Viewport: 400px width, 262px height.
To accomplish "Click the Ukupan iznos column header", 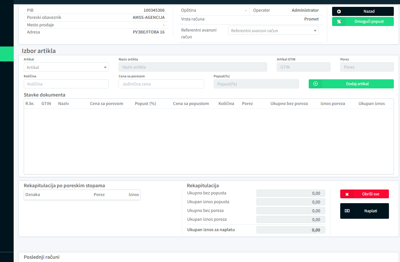I will click(x=371, y=104).
